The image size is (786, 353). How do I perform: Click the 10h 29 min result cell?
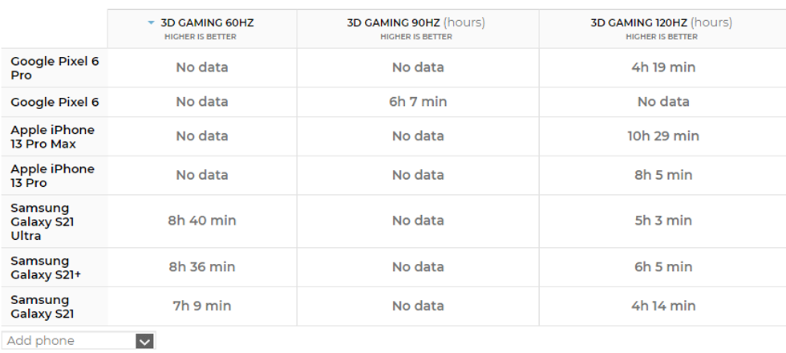pyautogui.click(x=663, y=136)
